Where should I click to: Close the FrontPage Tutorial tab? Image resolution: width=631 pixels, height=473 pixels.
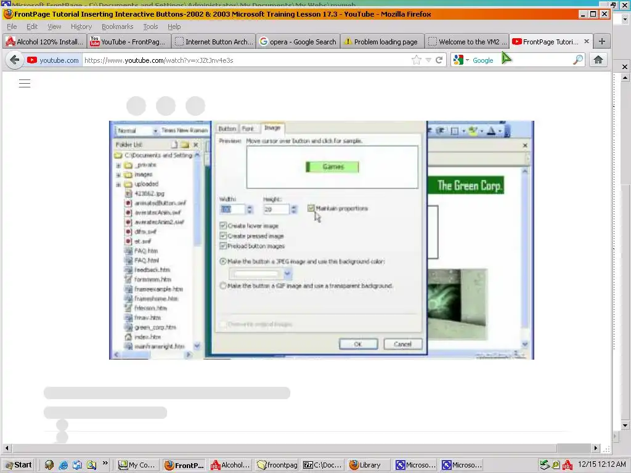coord(587,41)
